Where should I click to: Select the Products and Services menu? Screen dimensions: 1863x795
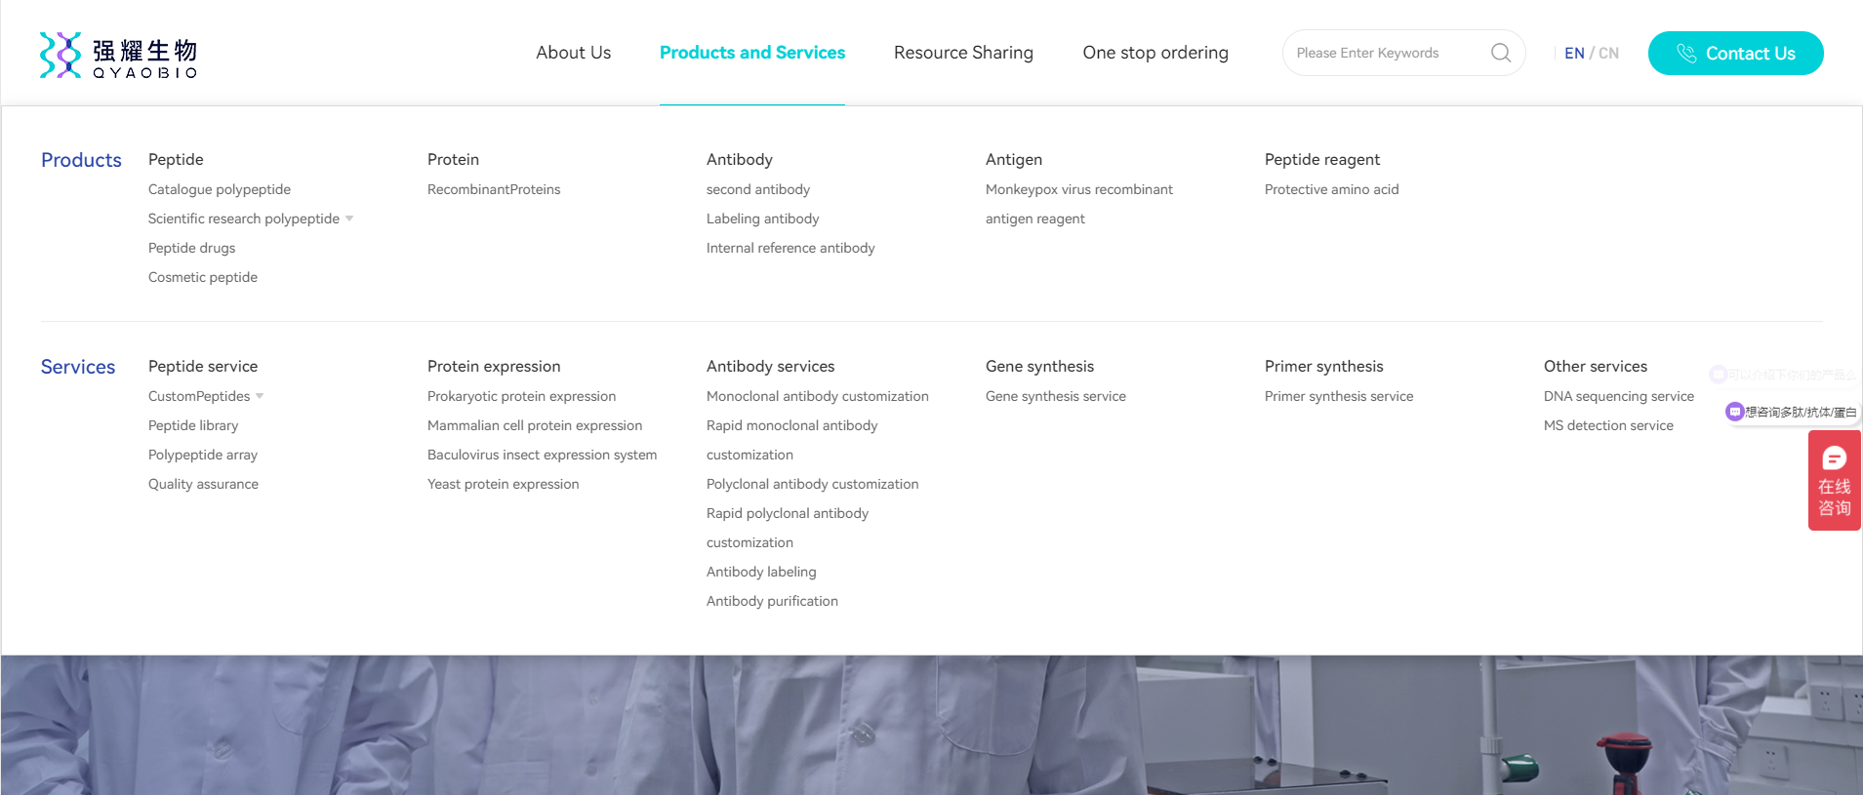pyautogui.click(x=751, y=53)
